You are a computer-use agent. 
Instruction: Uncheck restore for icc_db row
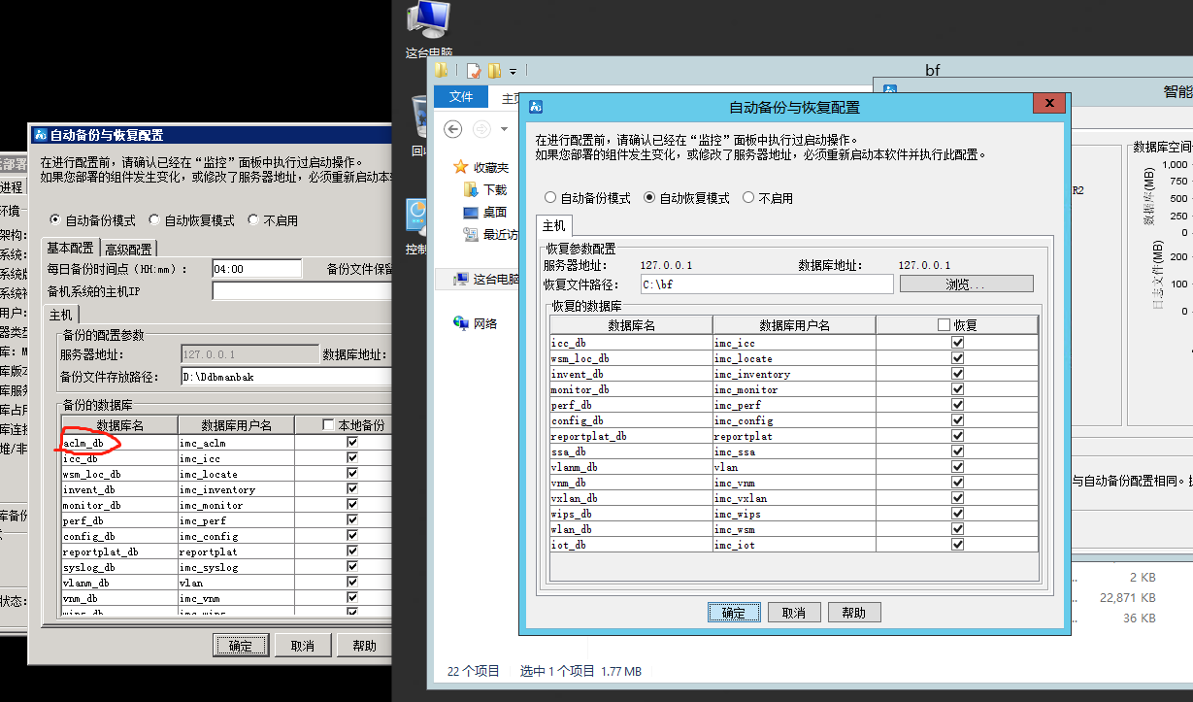tap(958, 343)
